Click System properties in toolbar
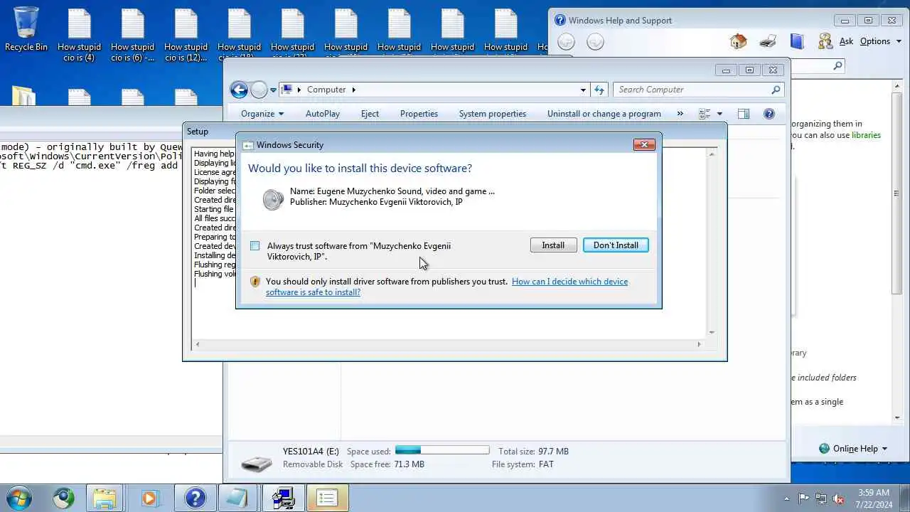 pyautogui.click(x=493, y=114)
